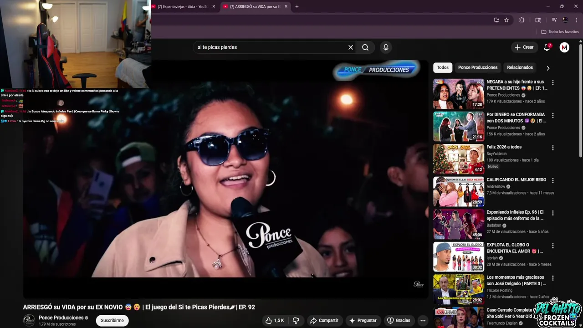583x328 pixels.
Task: Select the Todos filter chip
Action: tap(443, 67)
